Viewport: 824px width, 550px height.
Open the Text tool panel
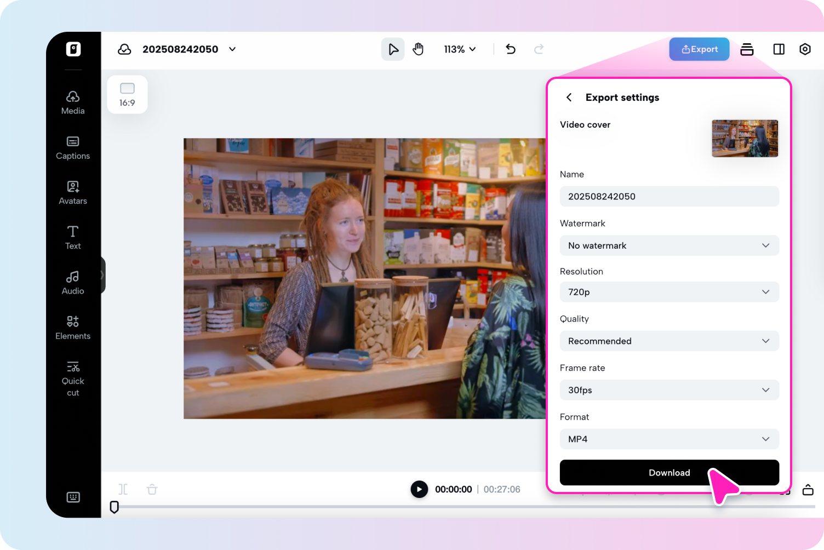(72, 237)
